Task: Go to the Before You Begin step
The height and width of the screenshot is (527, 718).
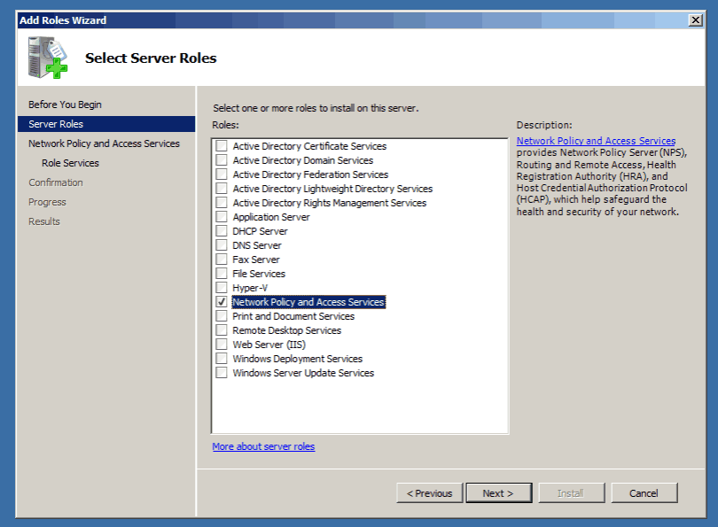Action: coord(65,105)
